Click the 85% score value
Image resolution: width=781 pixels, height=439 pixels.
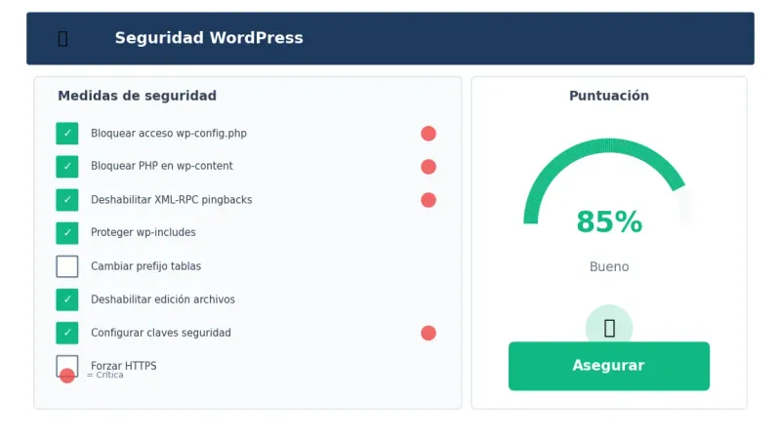[609, 222]
